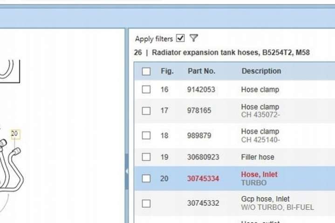Viewport: 335px width, 223px height.
Task: Click the part number 30680923 cell
Action: click(x=203, y=157)
